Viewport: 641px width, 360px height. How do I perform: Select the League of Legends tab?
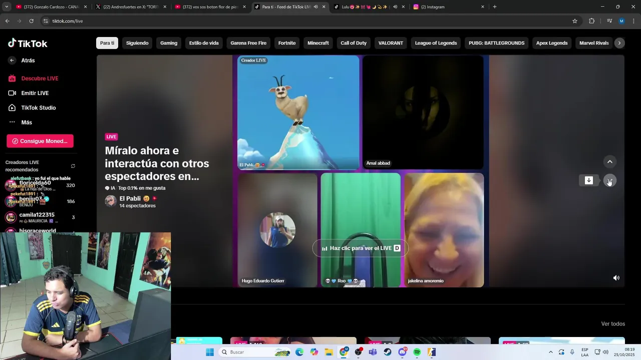pos(436,43)
